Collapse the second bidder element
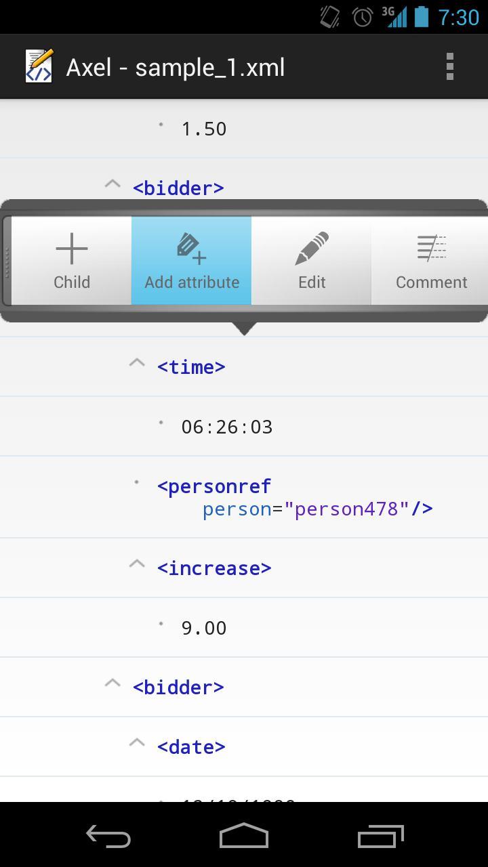This screenshot has width=488, height=867. pos(113,682)
